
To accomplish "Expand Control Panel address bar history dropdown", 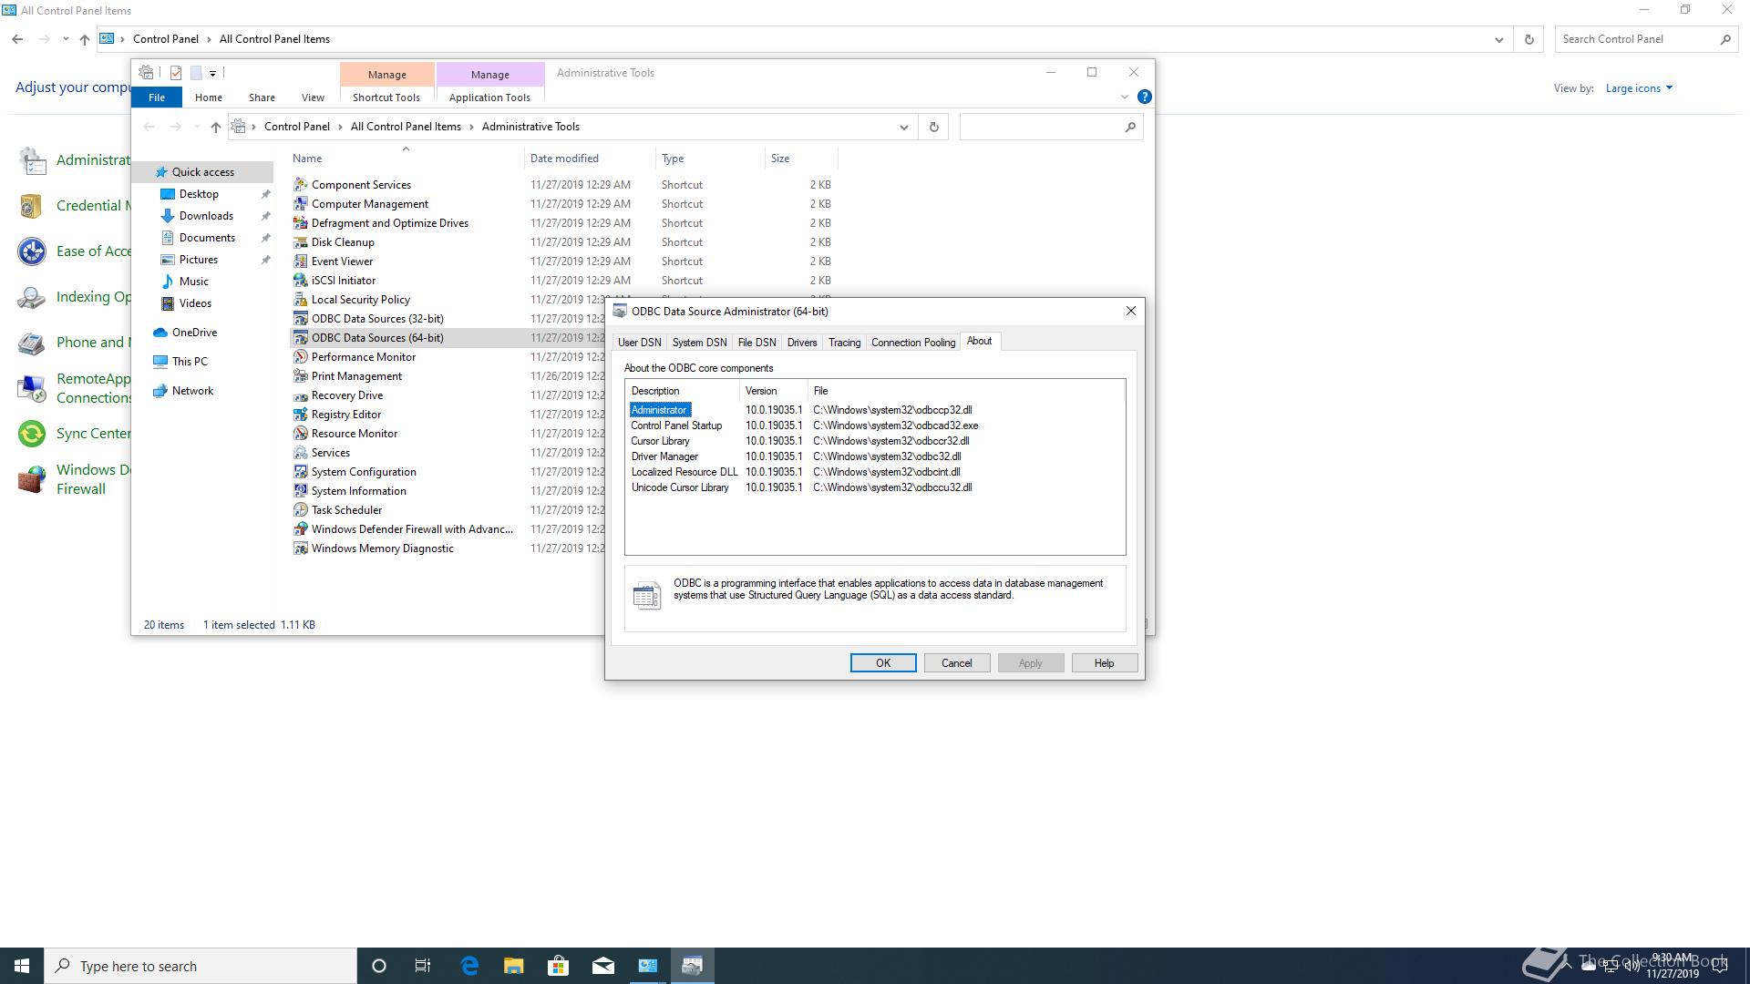I will [1498, 39].
